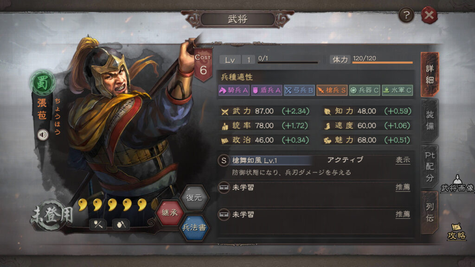Tap the pouch item slot icon
Image resolution: width=475 pixels, height=267 pixels.
pyautogui.click(x=121, y=225)
